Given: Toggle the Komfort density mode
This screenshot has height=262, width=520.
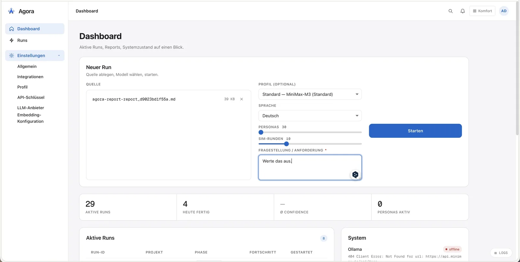Looking at the screenshot, I should point(482,11).
